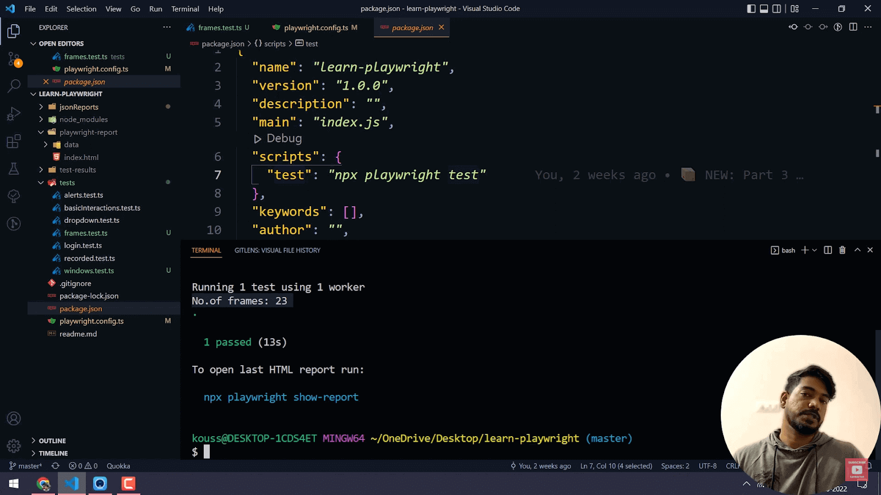Image resolution: width=881 pixels, height=495 pixels.
Task: Maximize the terminal panel size
Action: pyautogui.click(x=857, y=250)
